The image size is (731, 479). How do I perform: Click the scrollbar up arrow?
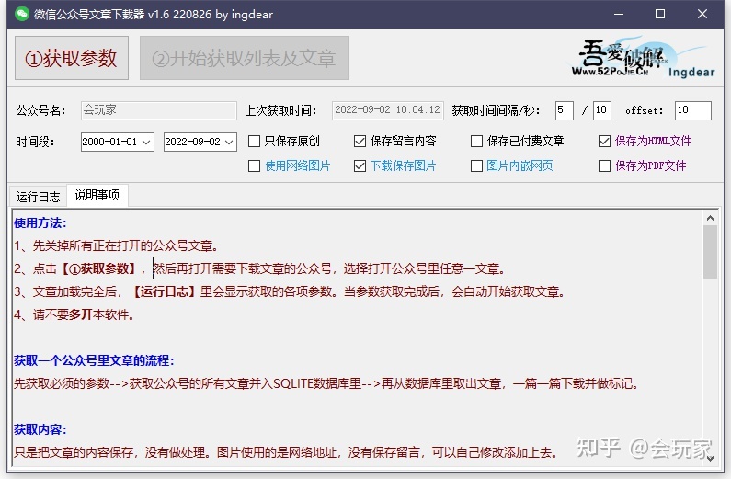pos(710,218)
